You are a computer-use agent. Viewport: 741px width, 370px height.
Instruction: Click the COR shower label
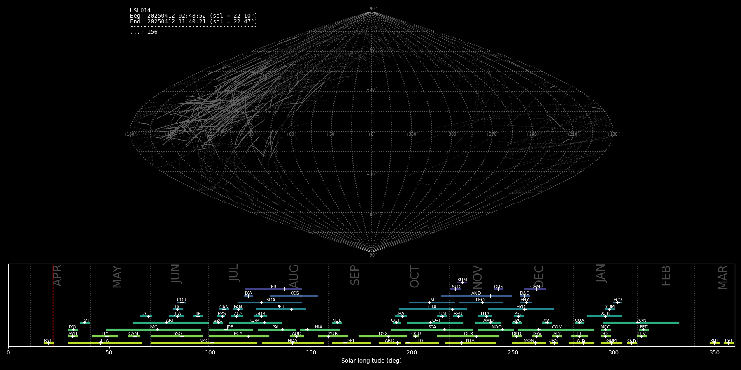point(182,300)
